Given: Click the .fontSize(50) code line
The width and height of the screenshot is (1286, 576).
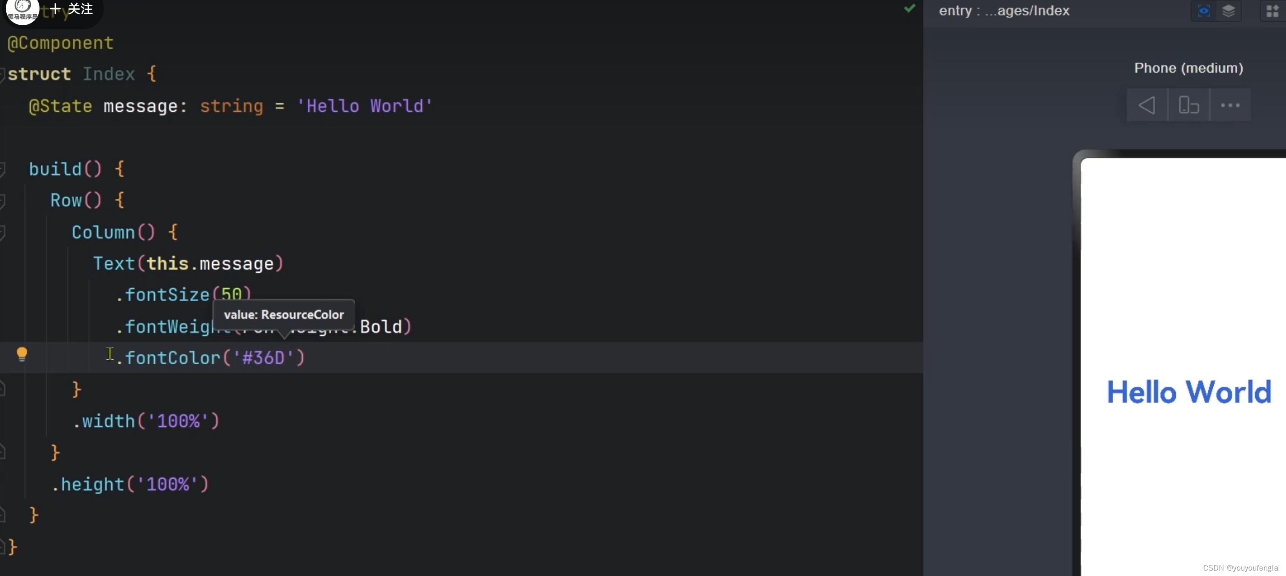Looking at the screenshot, I should (183, 295).
